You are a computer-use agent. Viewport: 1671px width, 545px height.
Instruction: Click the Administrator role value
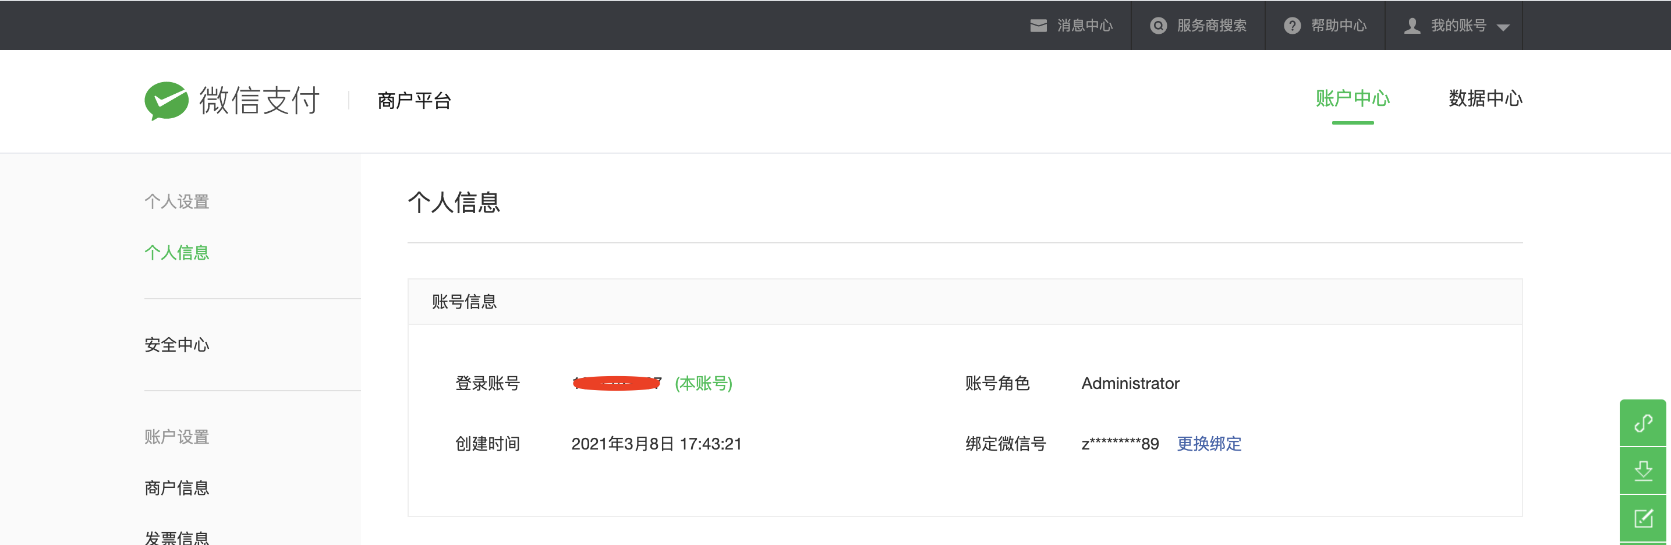[1130, 384]
